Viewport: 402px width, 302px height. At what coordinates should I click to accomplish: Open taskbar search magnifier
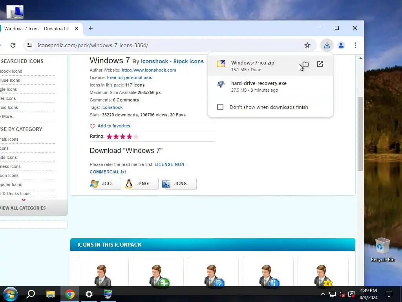pyautogui.click(x=31, y=294)
